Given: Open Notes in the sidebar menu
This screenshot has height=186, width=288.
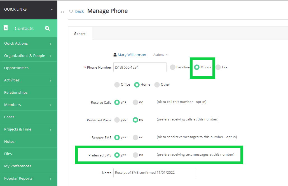Looking at the screenshot, I should [29, 141].
